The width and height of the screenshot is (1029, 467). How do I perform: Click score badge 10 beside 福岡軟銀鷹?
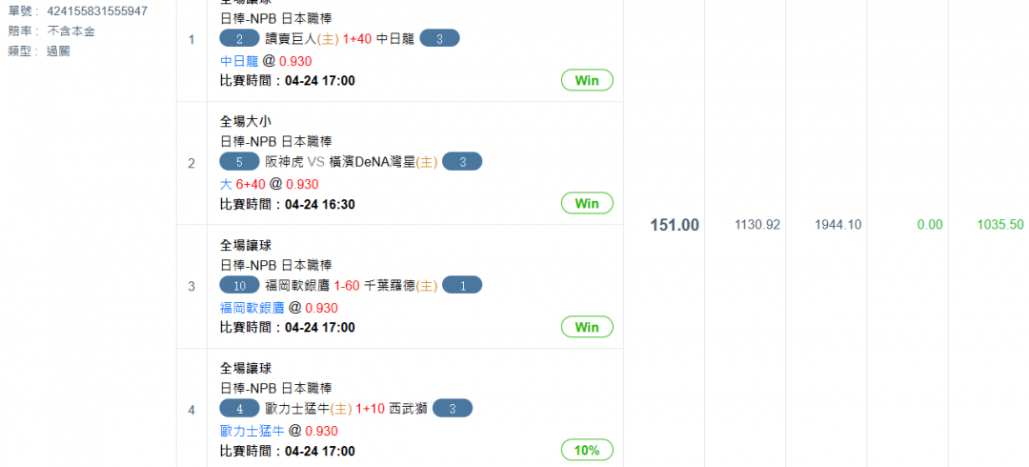click(x=239, y=285)
